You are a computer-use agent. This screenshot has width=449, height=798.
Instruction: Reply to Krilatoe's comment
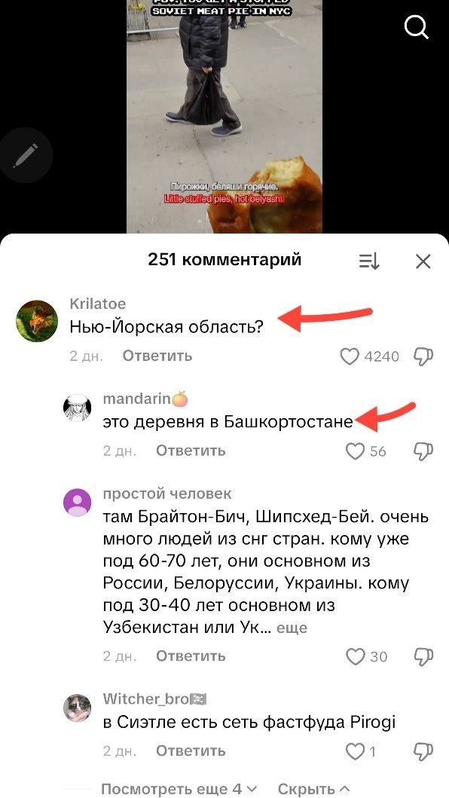click(x=157, y=356)
